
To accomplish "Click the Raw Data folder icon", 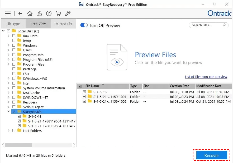I will coord(19,36).
